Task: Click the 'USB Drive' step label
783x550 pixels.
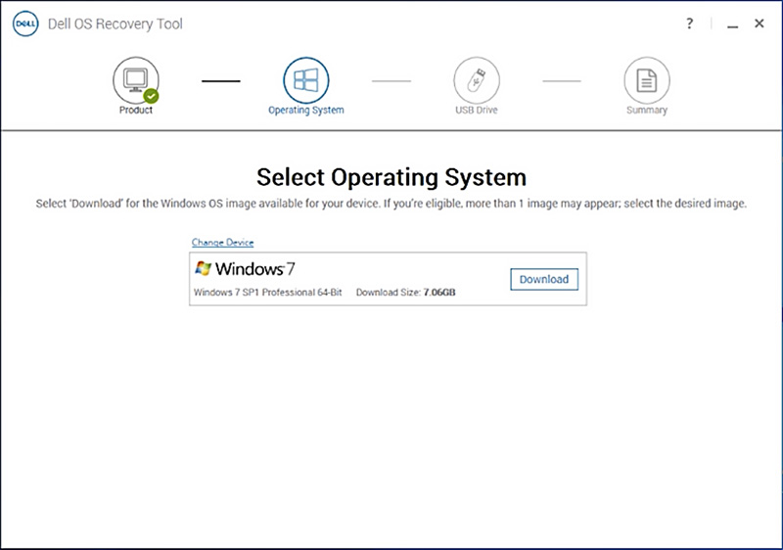Action: click(x=477, y=110)
